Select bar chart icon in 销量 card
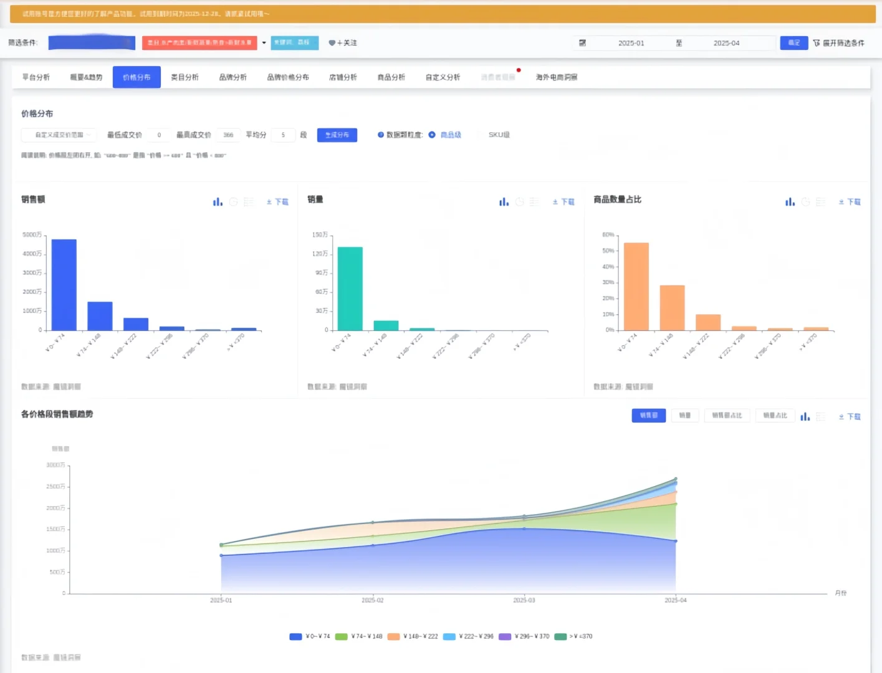 (504, 202)
